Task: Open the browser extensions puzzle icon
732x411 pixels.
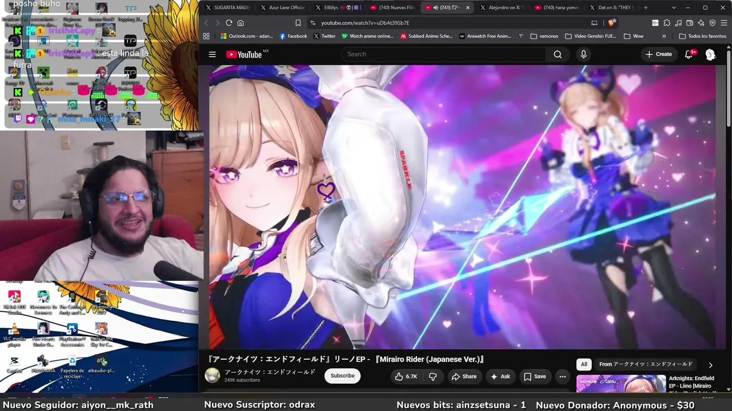Action: (667, 23)
